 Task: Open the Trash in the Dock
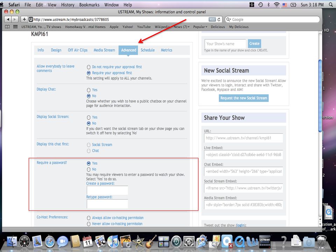point(321,241)
